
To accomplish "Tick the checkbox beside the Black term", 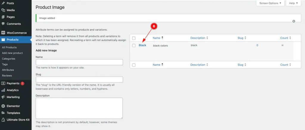I will [x=134, y=46].
